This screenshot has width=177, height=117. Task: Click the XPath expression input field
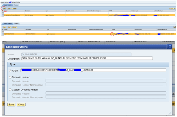[93, 70]
